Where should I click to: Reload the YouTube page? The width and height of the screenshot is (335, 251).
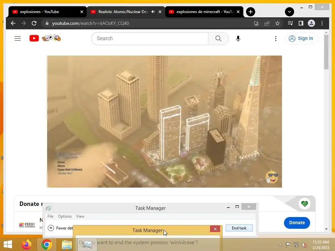[x=34, y=23]
